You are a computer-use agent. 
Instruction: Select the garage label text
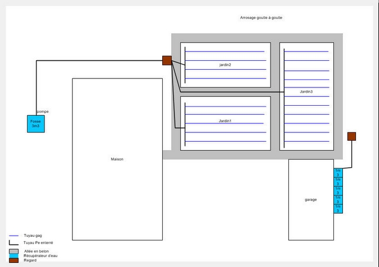tap(311, 200)
